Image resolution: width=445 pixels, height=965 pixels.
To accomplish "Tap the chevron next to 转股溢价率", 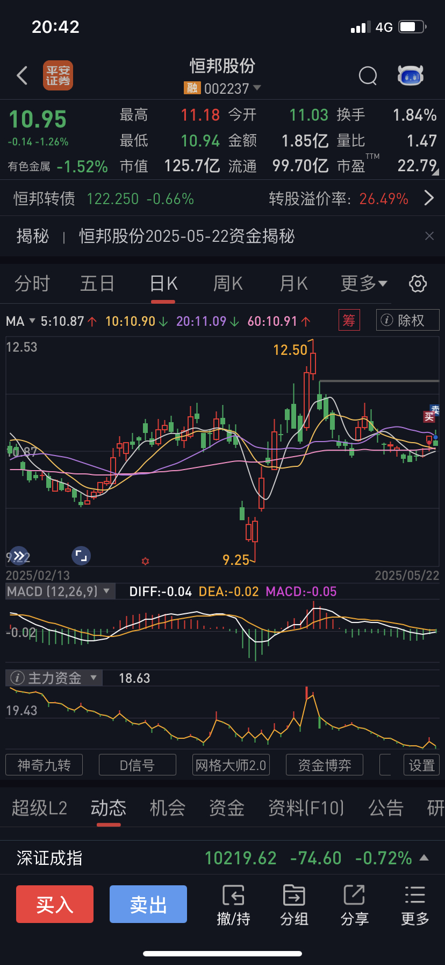I will point(429,198).
